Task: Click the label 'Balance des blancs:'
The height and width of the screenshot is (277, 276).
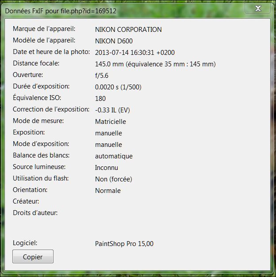Action: [x=41, y=155]
